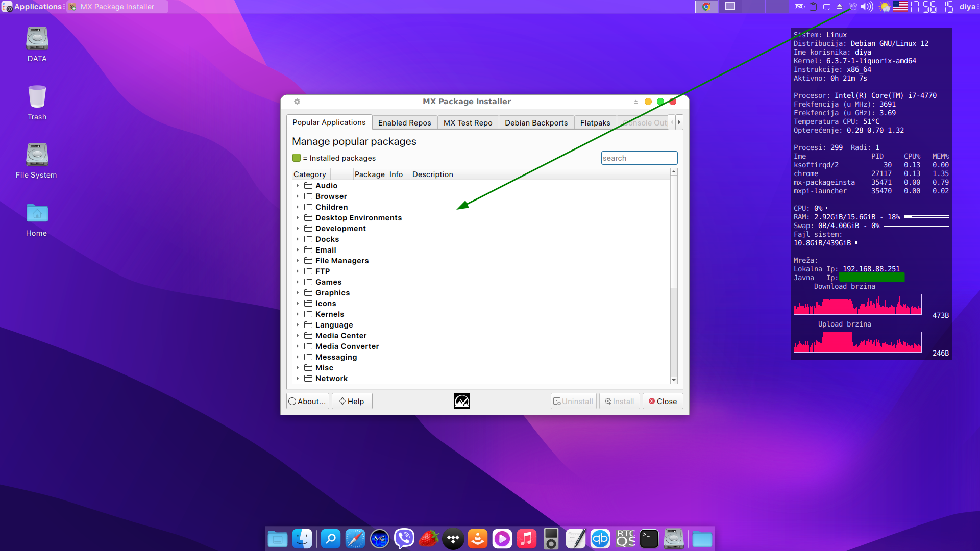Click the eject removable media tray icon
This screenshot has height=551, width=980.
840,7
